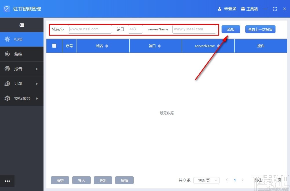
Task: Open the Reports (报告) sidebar icon
Action: click(x=7, y=69)
